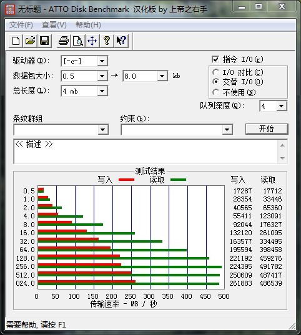Click the New document toolbar icon
Screen dimensions: 301x335
pos(16,41)
